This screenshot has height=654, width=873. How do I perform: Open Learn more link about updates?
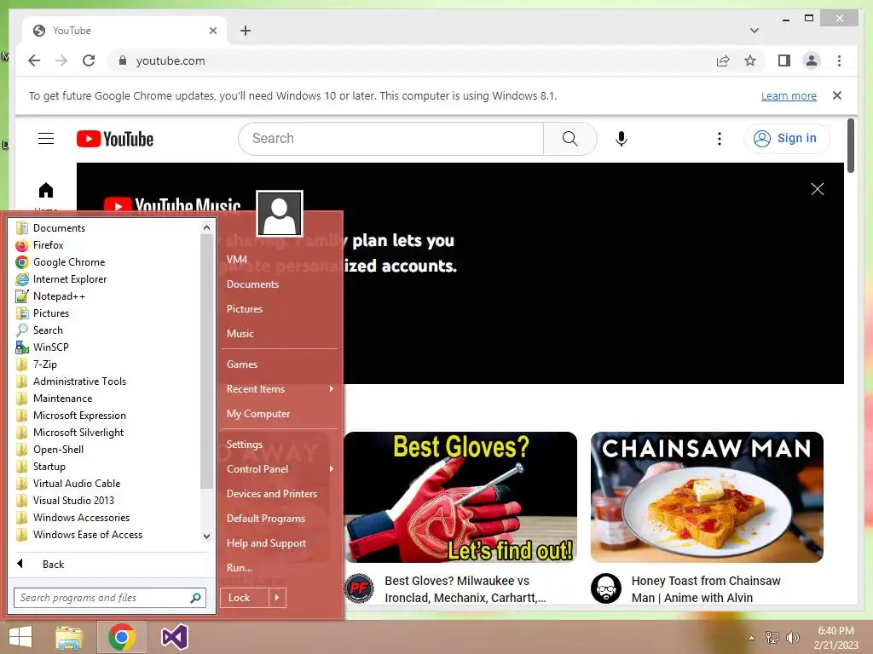point(789,95)
